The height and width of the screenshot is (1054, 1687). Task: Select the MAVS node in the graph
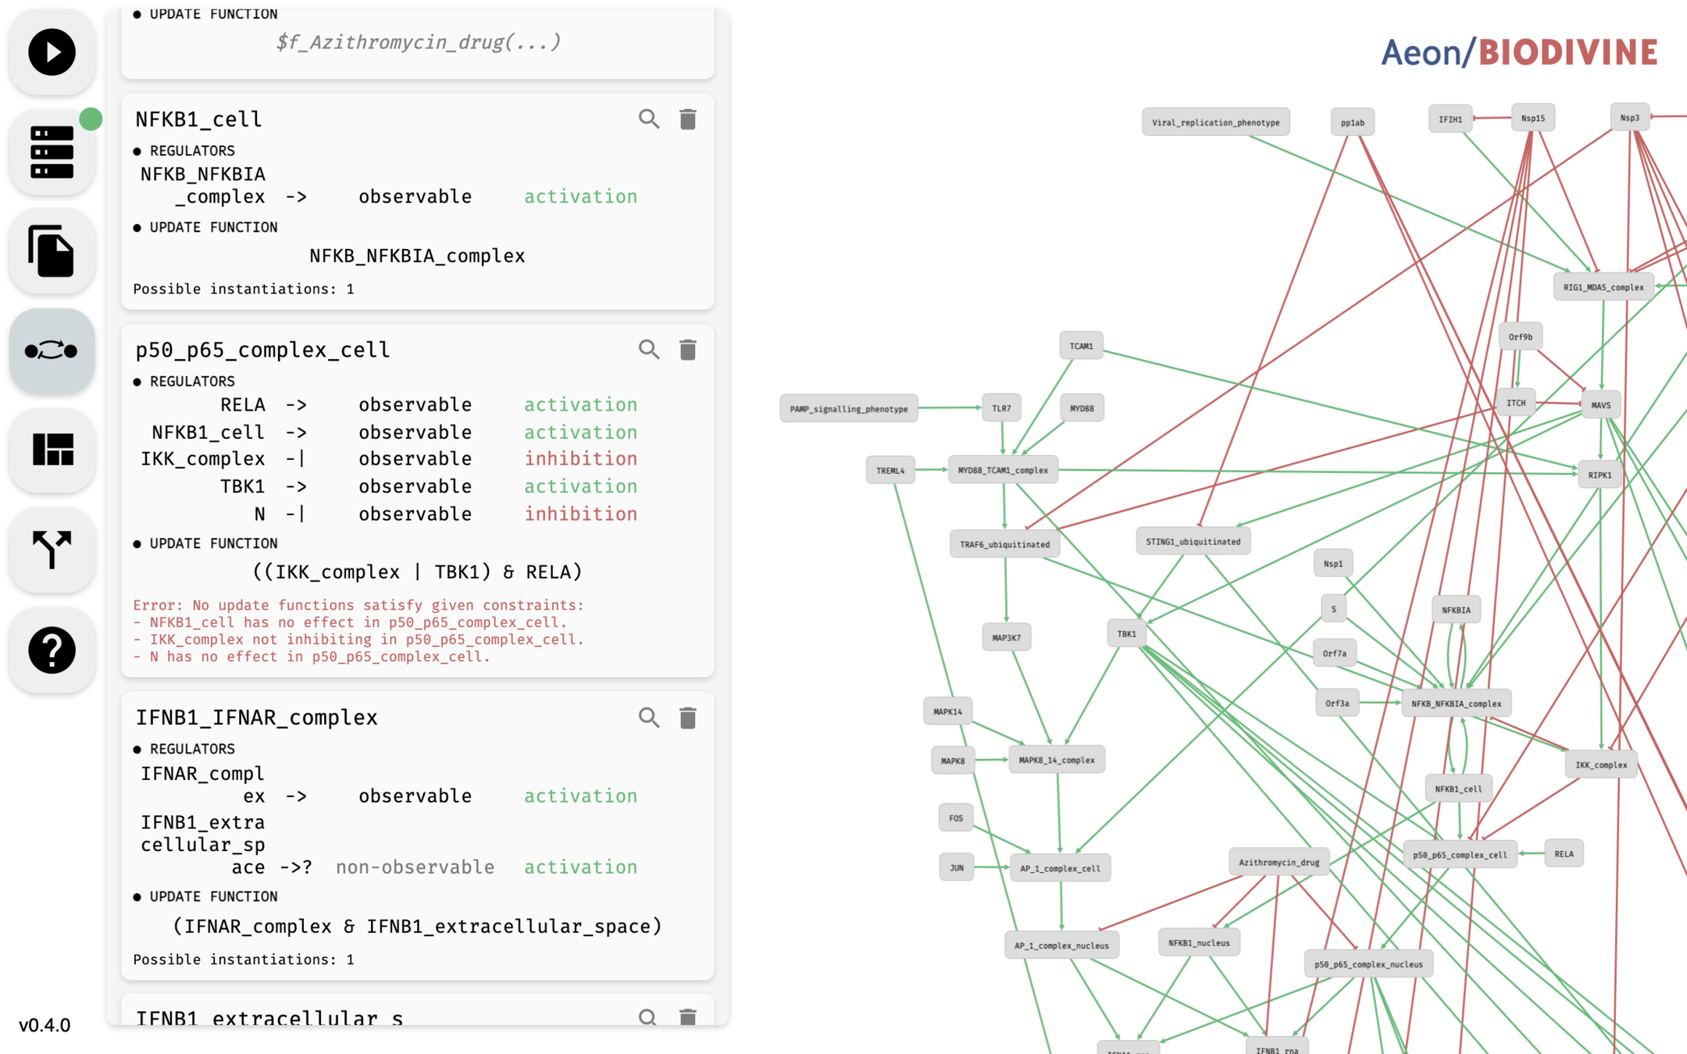tap(1600, 405)
